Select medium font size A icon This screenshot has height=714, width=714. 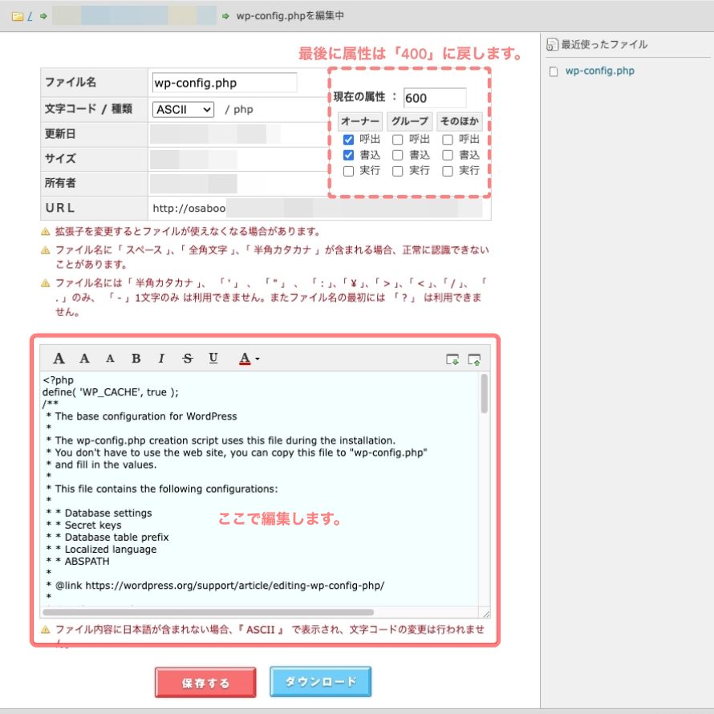click(84, 359)
